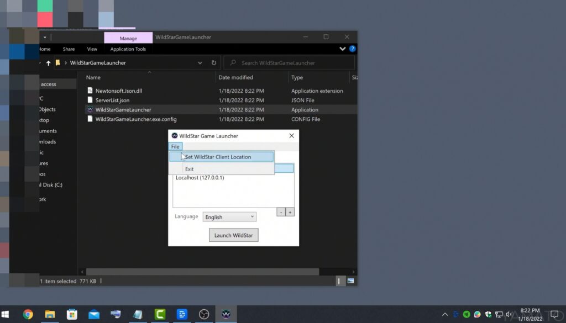Open File Explorer from the taskbar
Viewport: 566px width, 323px height.
[x=50, y=314]
